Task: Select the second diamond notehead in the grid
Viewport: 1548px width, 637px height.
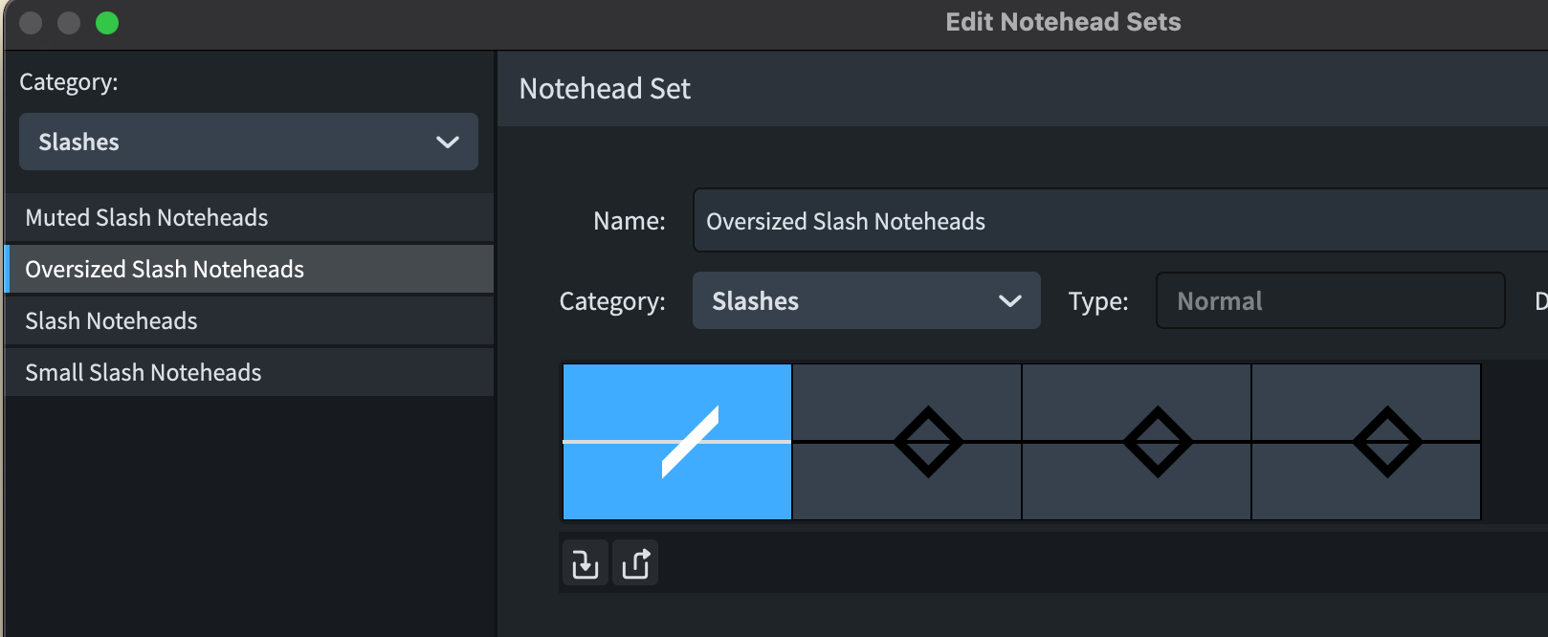Action: click(906, 442)
